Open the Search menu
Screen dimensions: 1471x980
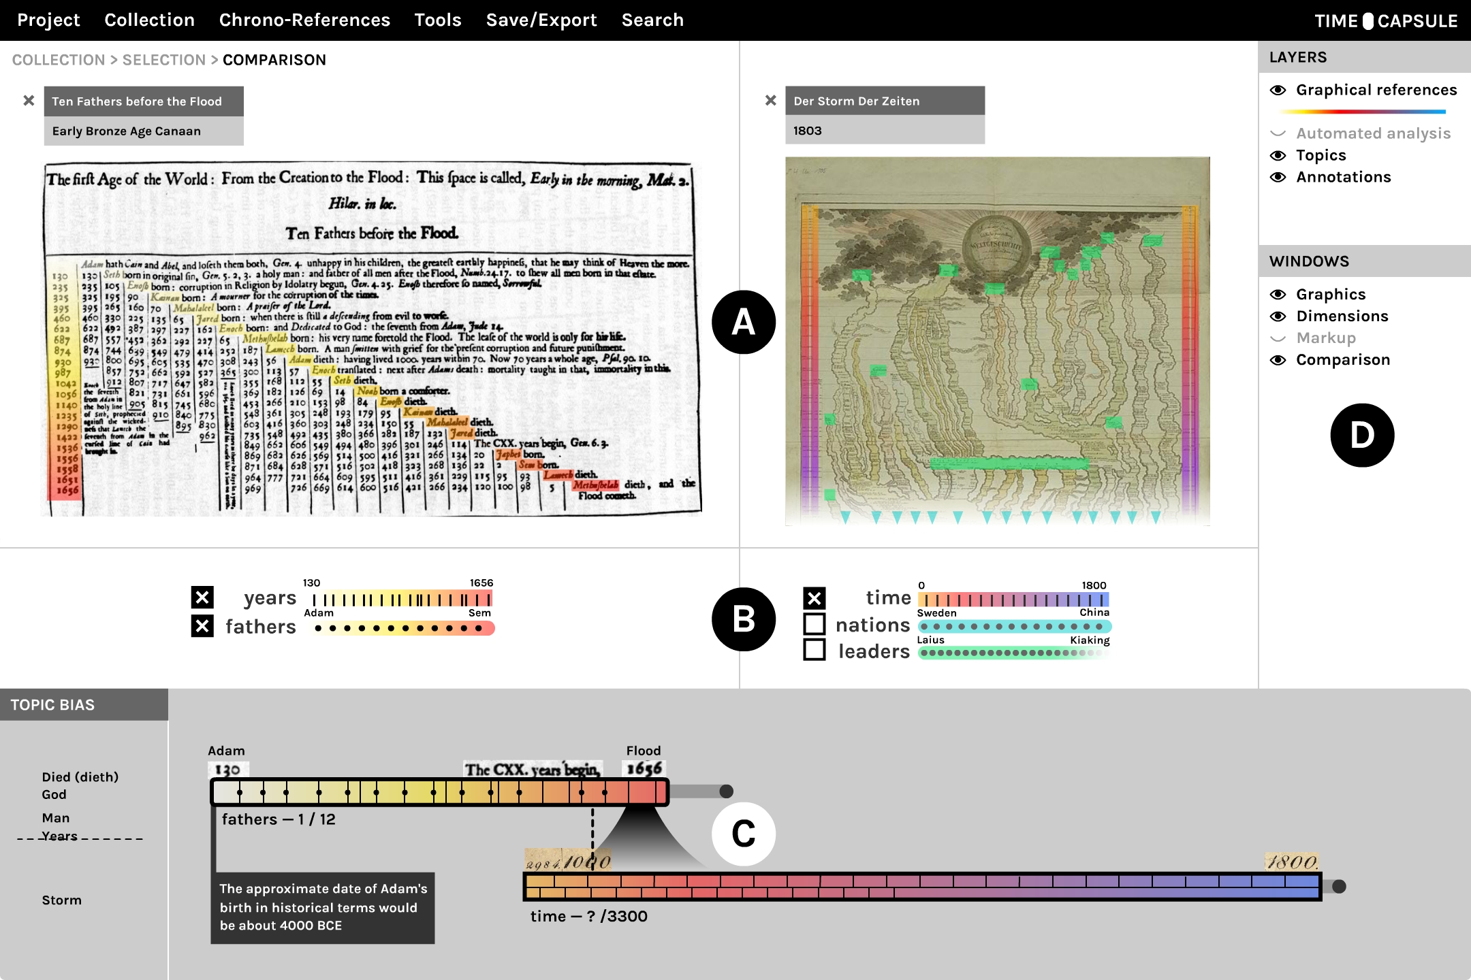tap(652, 20)
